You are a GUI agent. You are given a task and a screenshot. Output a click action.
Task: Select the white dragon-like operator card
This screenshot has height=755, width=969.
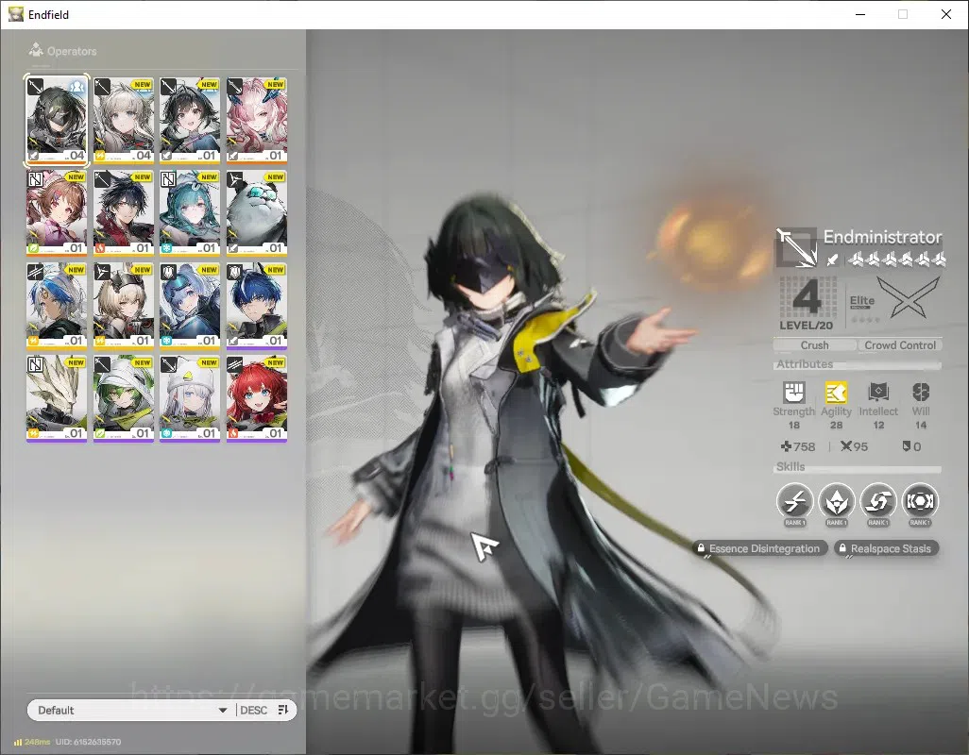(x=57, y=399)
